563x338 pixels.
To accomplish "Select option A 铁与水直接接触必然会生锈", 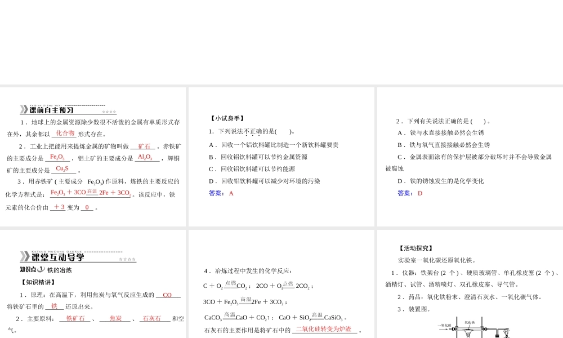I will (441, 133).
